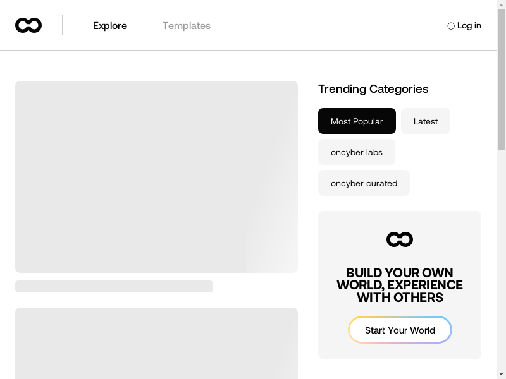Choose the Latest category filter
The image size is (506, 379).
tap(426, 121)
